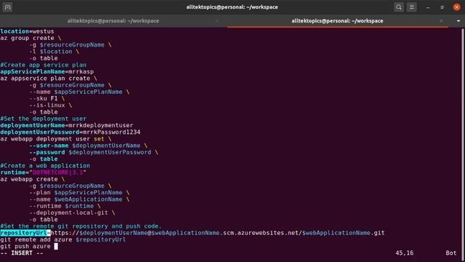The width and height of the screenshot is (465, 262).
Task: Click the '45,16' cursor position indicator
Action: pyautogui.click(x=404, y=253)
